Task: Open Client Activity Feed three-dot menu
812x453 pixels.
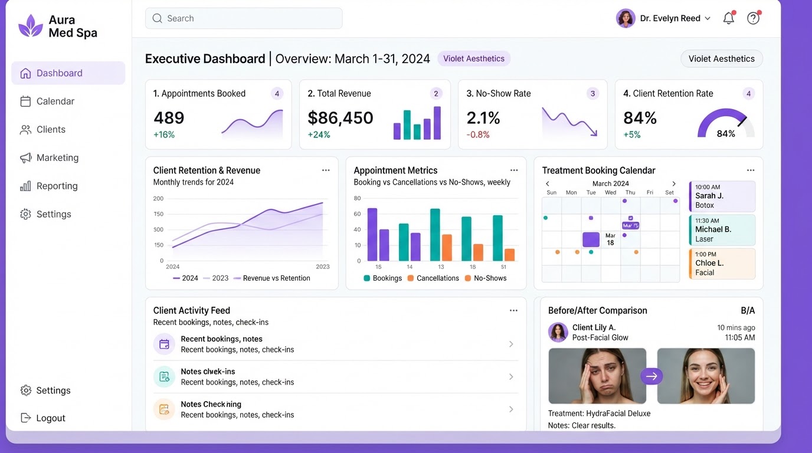Action: (513, 310)
